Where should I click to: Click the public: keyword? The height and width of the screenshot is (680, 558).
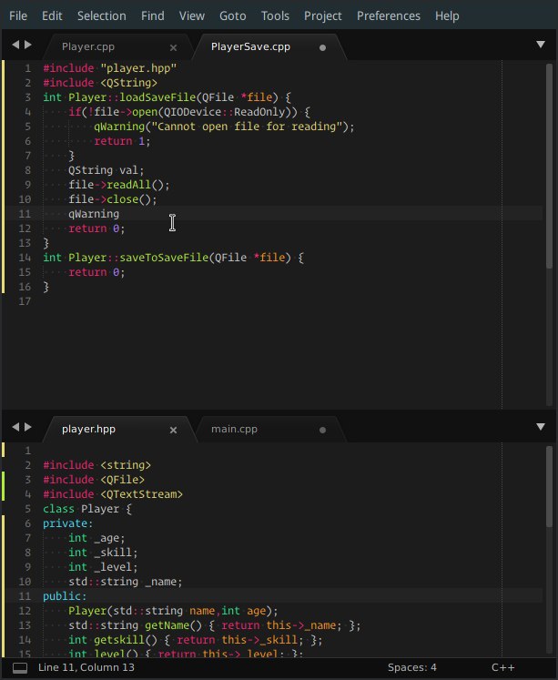point(65,596)
